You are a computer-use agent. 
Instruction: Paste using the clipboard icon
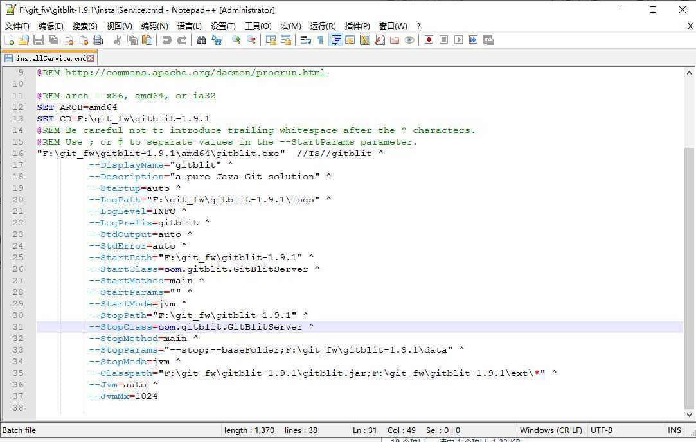coord(147,40)
